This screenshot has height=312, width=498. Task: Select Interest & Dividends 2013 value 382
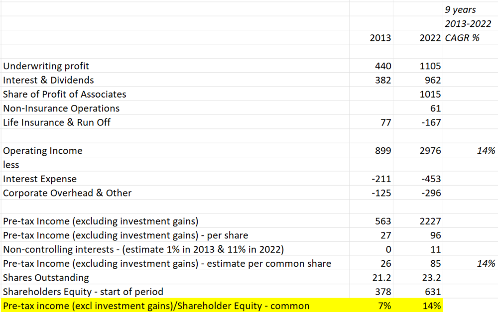pos(372,80)
